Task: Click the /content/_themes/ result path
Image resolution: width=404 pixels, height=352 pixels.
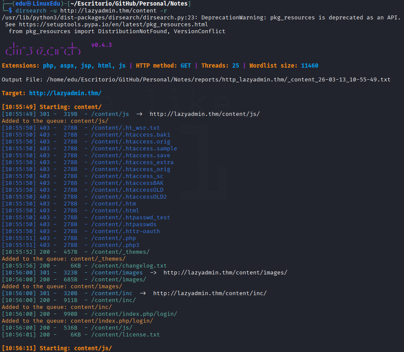Action: pyautogui.click(x=120, y=252)
